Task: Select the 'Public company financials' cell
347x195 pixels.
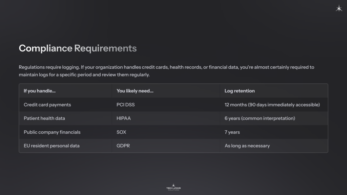Action: [x=52, y=132]
